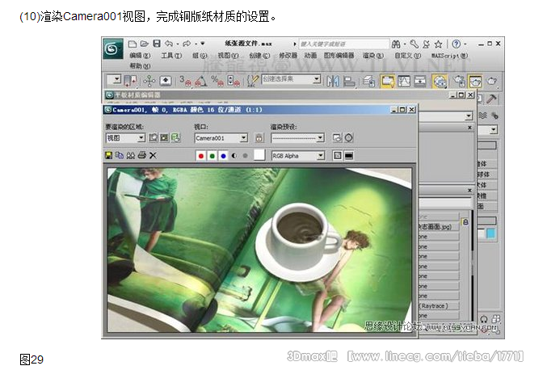Open dropdown in Slate Material Editor window

point(469,116)
